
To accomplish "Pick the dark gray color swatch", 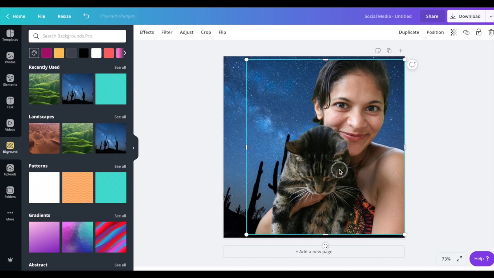I will tap(71, 53).
